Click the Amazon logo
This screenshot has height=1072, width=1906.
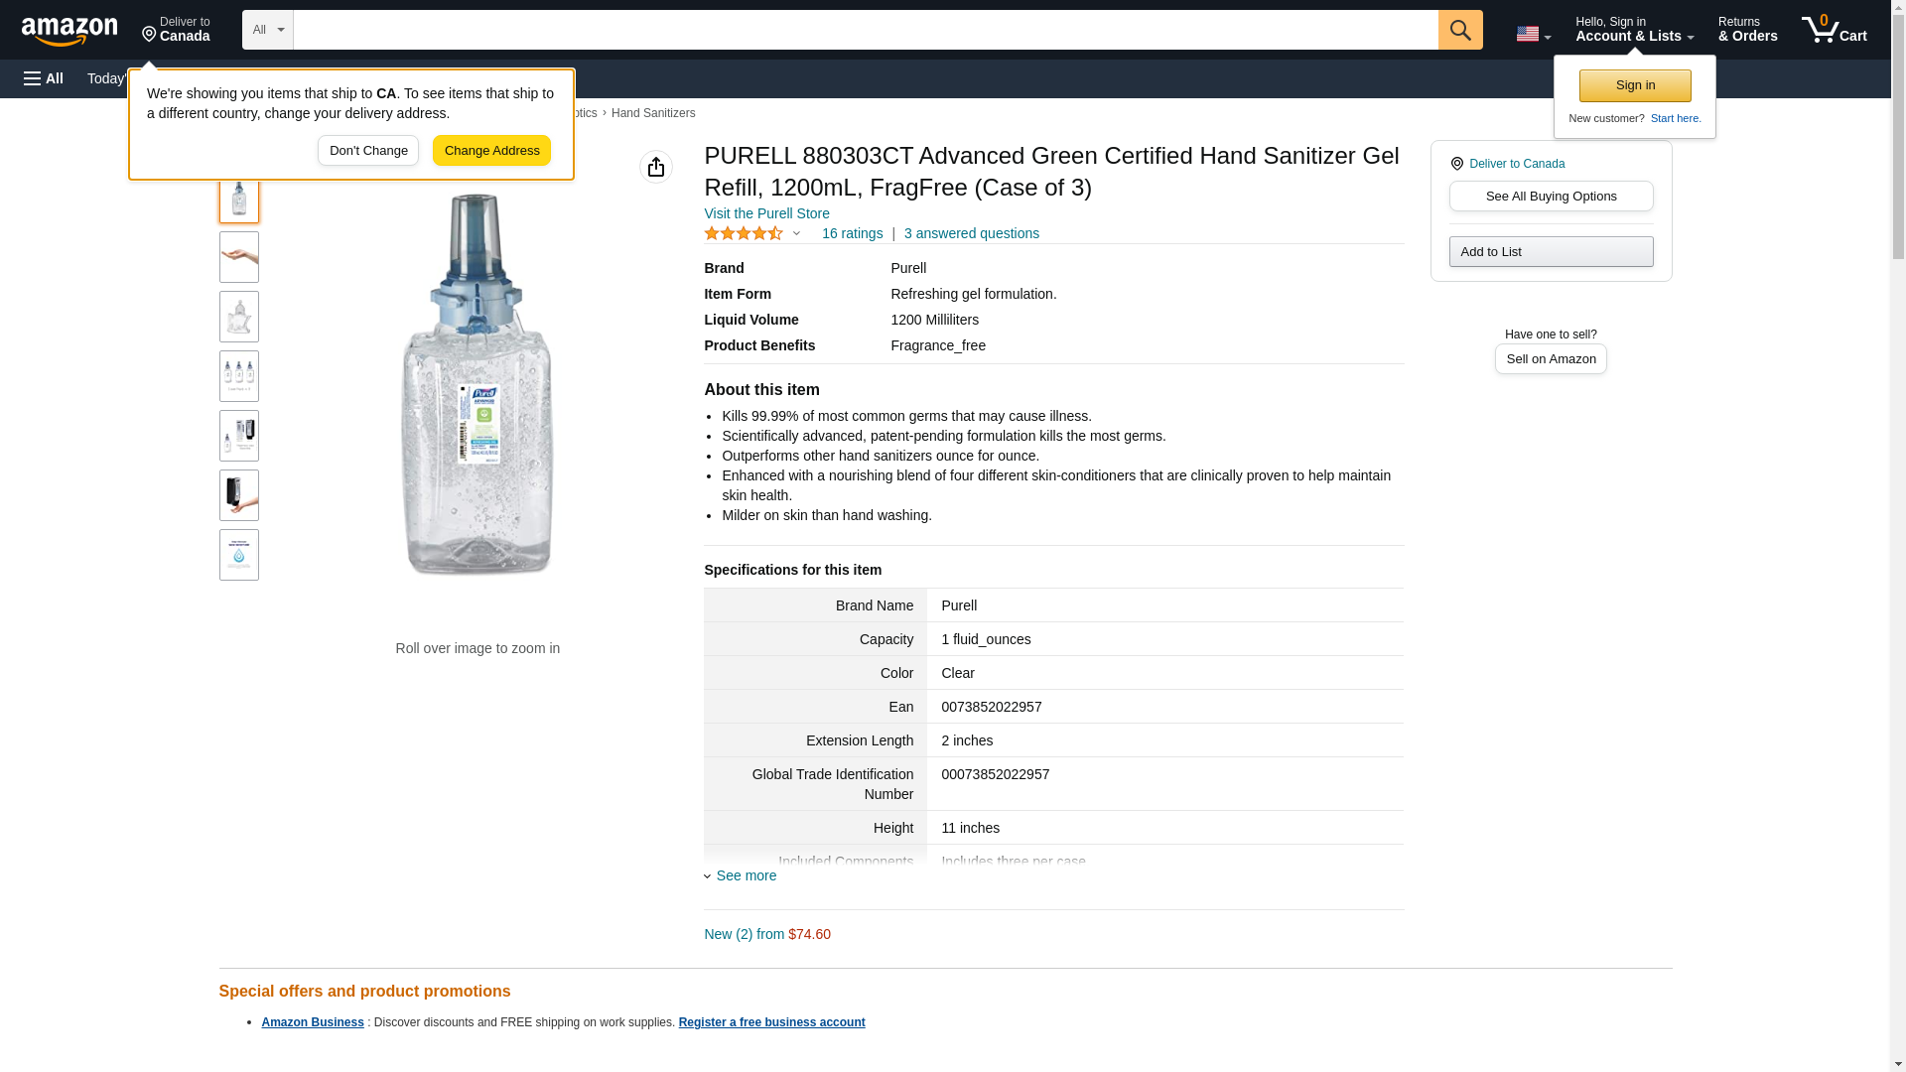[x=69, y=31]
